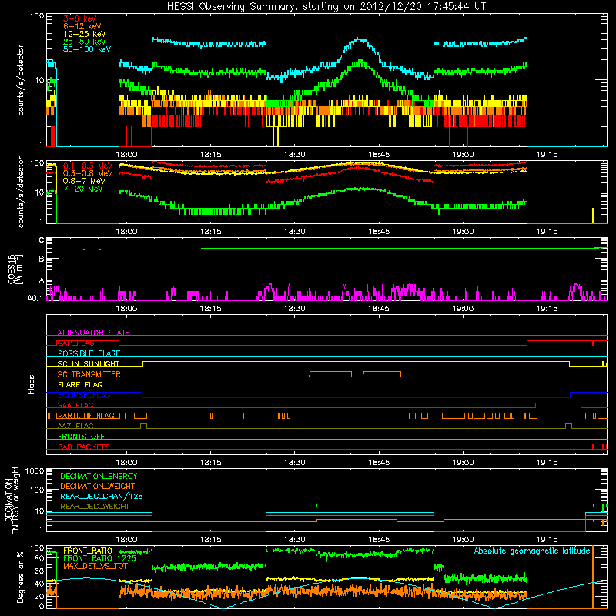The width and height of the screenshot is (616, 616).
Task: Click the POSSIBLE_FLARE flag label
Action: point(89,353)
